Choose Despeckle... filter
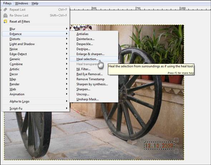 pyautogui.click(x=94, y=44)
